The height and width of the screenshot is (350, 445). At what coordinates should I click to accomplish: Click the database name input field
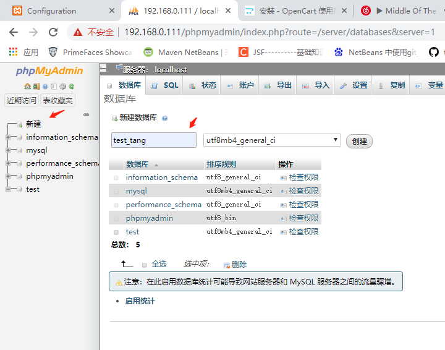click(154, 140)
